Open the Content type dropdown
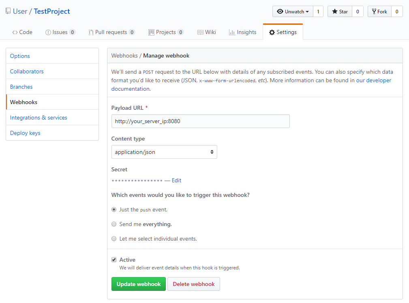409x303 pixels. [164, 152]
